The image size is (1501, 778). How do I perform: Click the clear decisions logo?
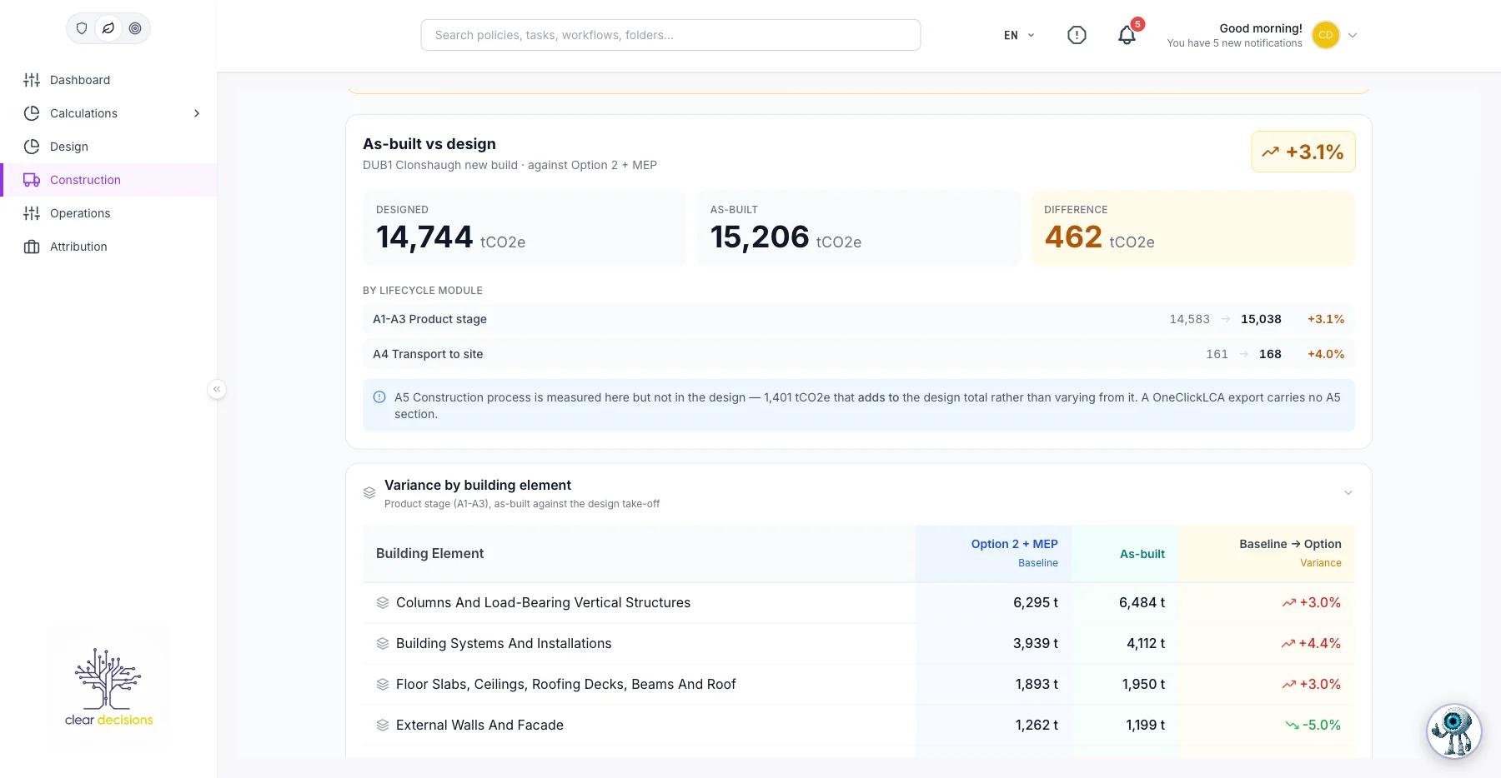tap(108, 686)
